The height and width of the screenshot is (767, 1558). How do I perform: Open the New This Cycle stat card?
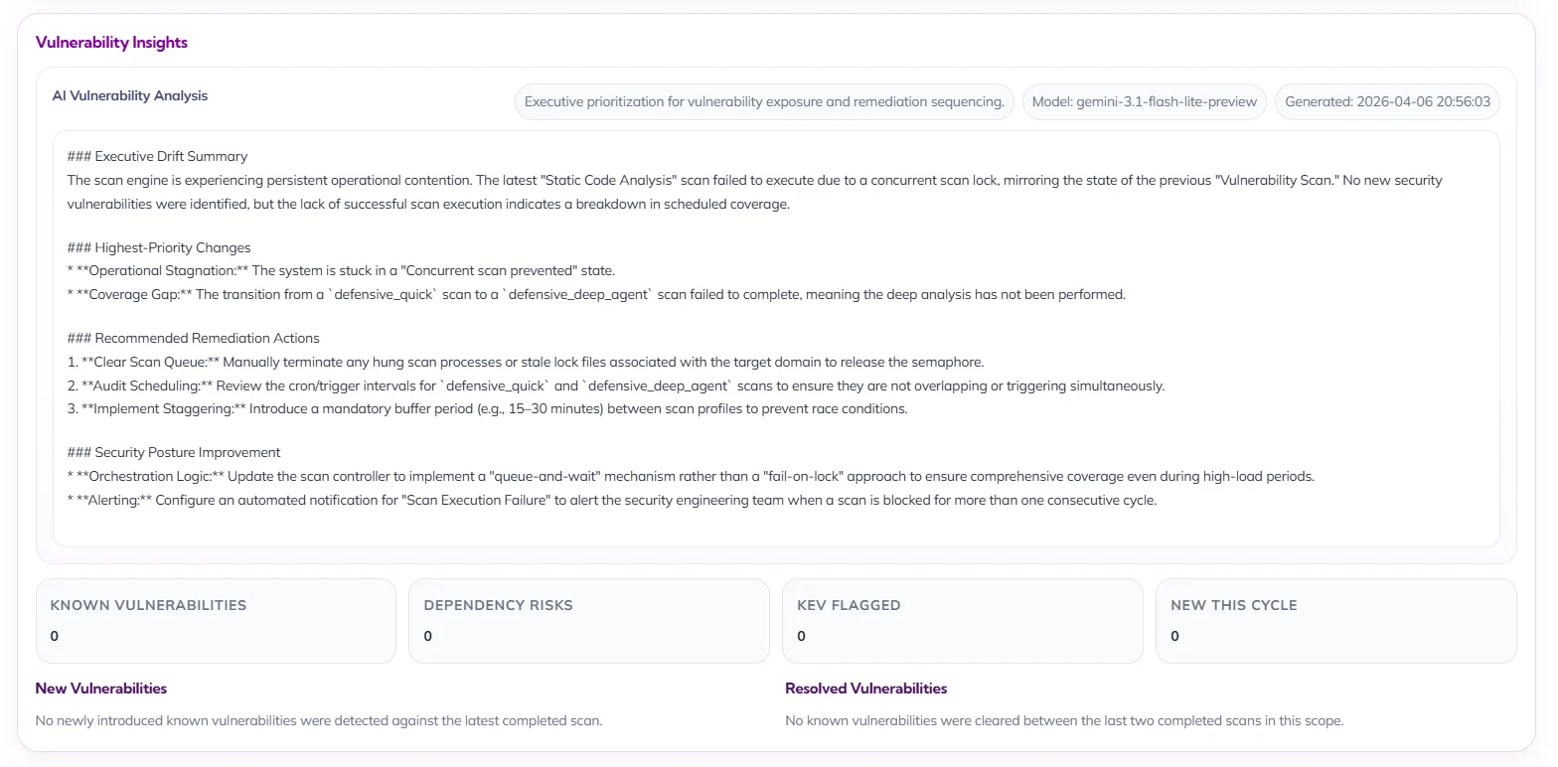(x=1335, y=621)
